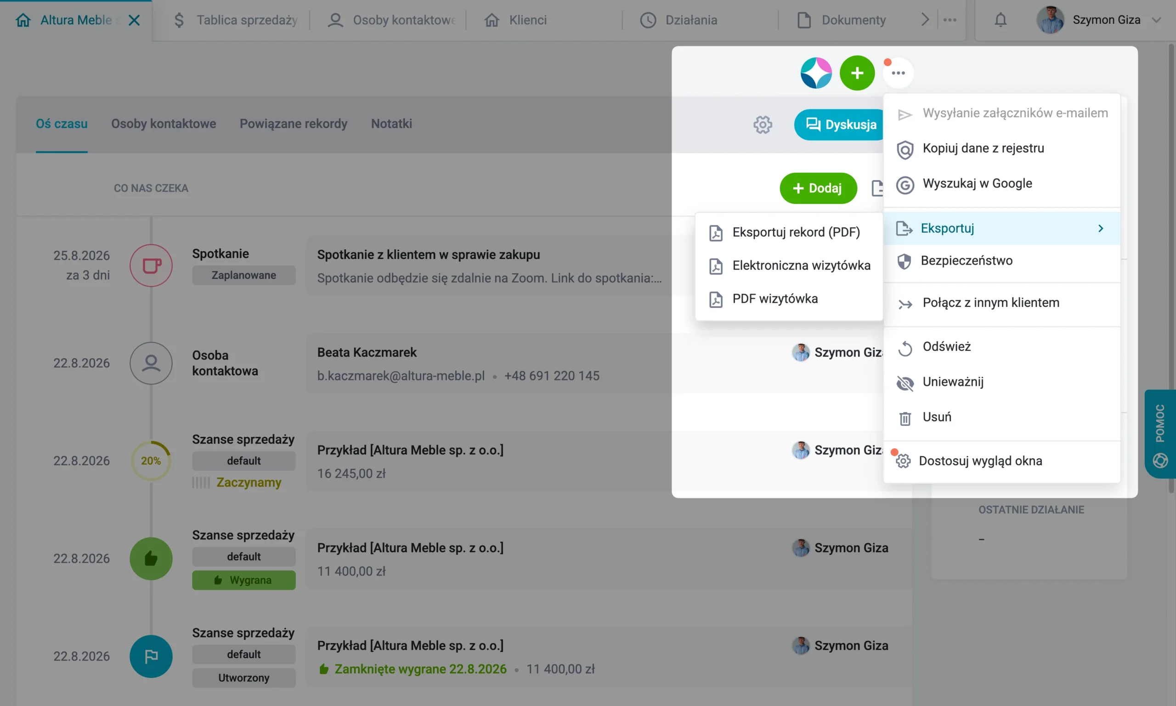Select Połącz z innym klientem
The height and width of the screenshot is (706, 1176).
pos(1001,303)
